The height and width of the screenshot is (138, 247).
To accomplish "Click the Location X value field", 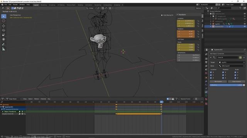I will [186, 21].
